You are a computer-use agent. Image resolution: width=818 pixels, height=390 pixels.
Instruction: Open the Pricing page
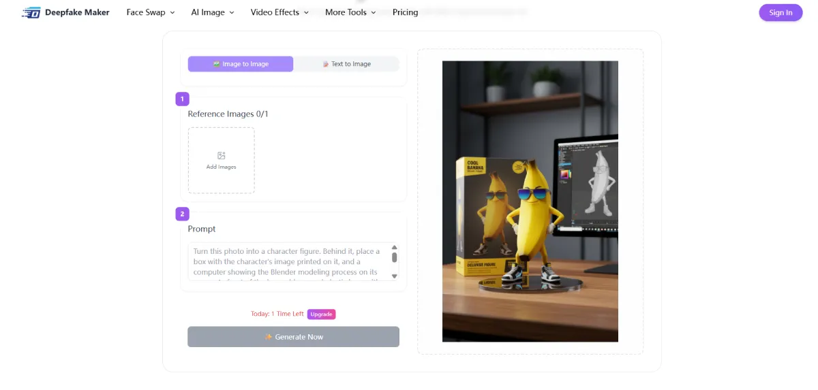(405, 12)
